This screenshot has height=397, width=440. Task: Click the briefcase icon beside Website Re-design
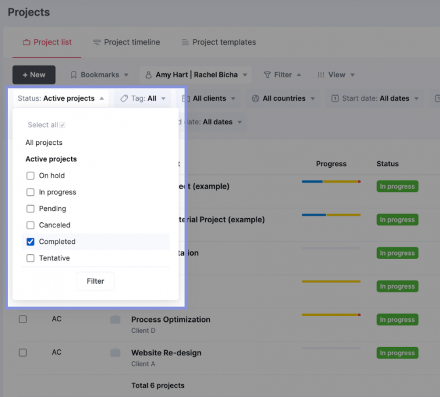(115, 353)
